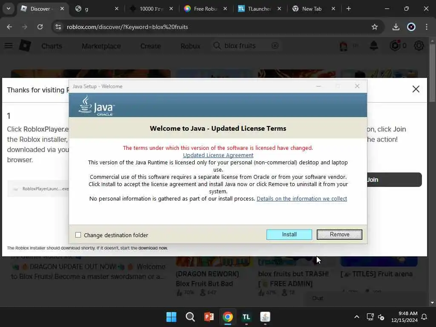Show hidden system tray icons chevron
Image resolution: width=436 pixels, height=327 pixels.
[x=357, y=317]
